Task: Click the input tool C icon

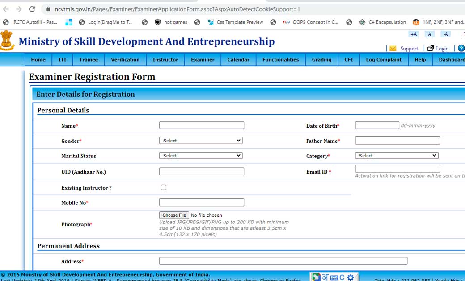Action: [342, 278]
